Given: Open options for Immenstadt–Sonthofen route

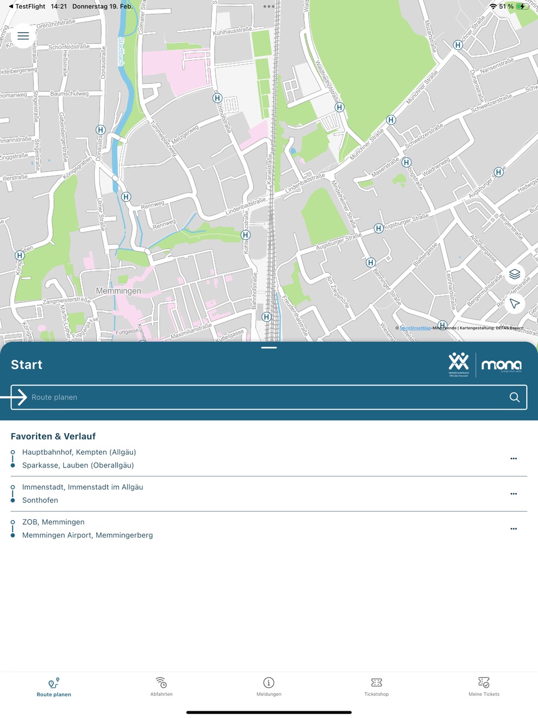Looking at the screenshot, I should tap(514, 494).
